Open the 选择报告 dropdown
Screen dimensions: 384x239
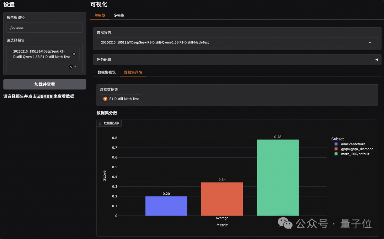pos(237,42)
